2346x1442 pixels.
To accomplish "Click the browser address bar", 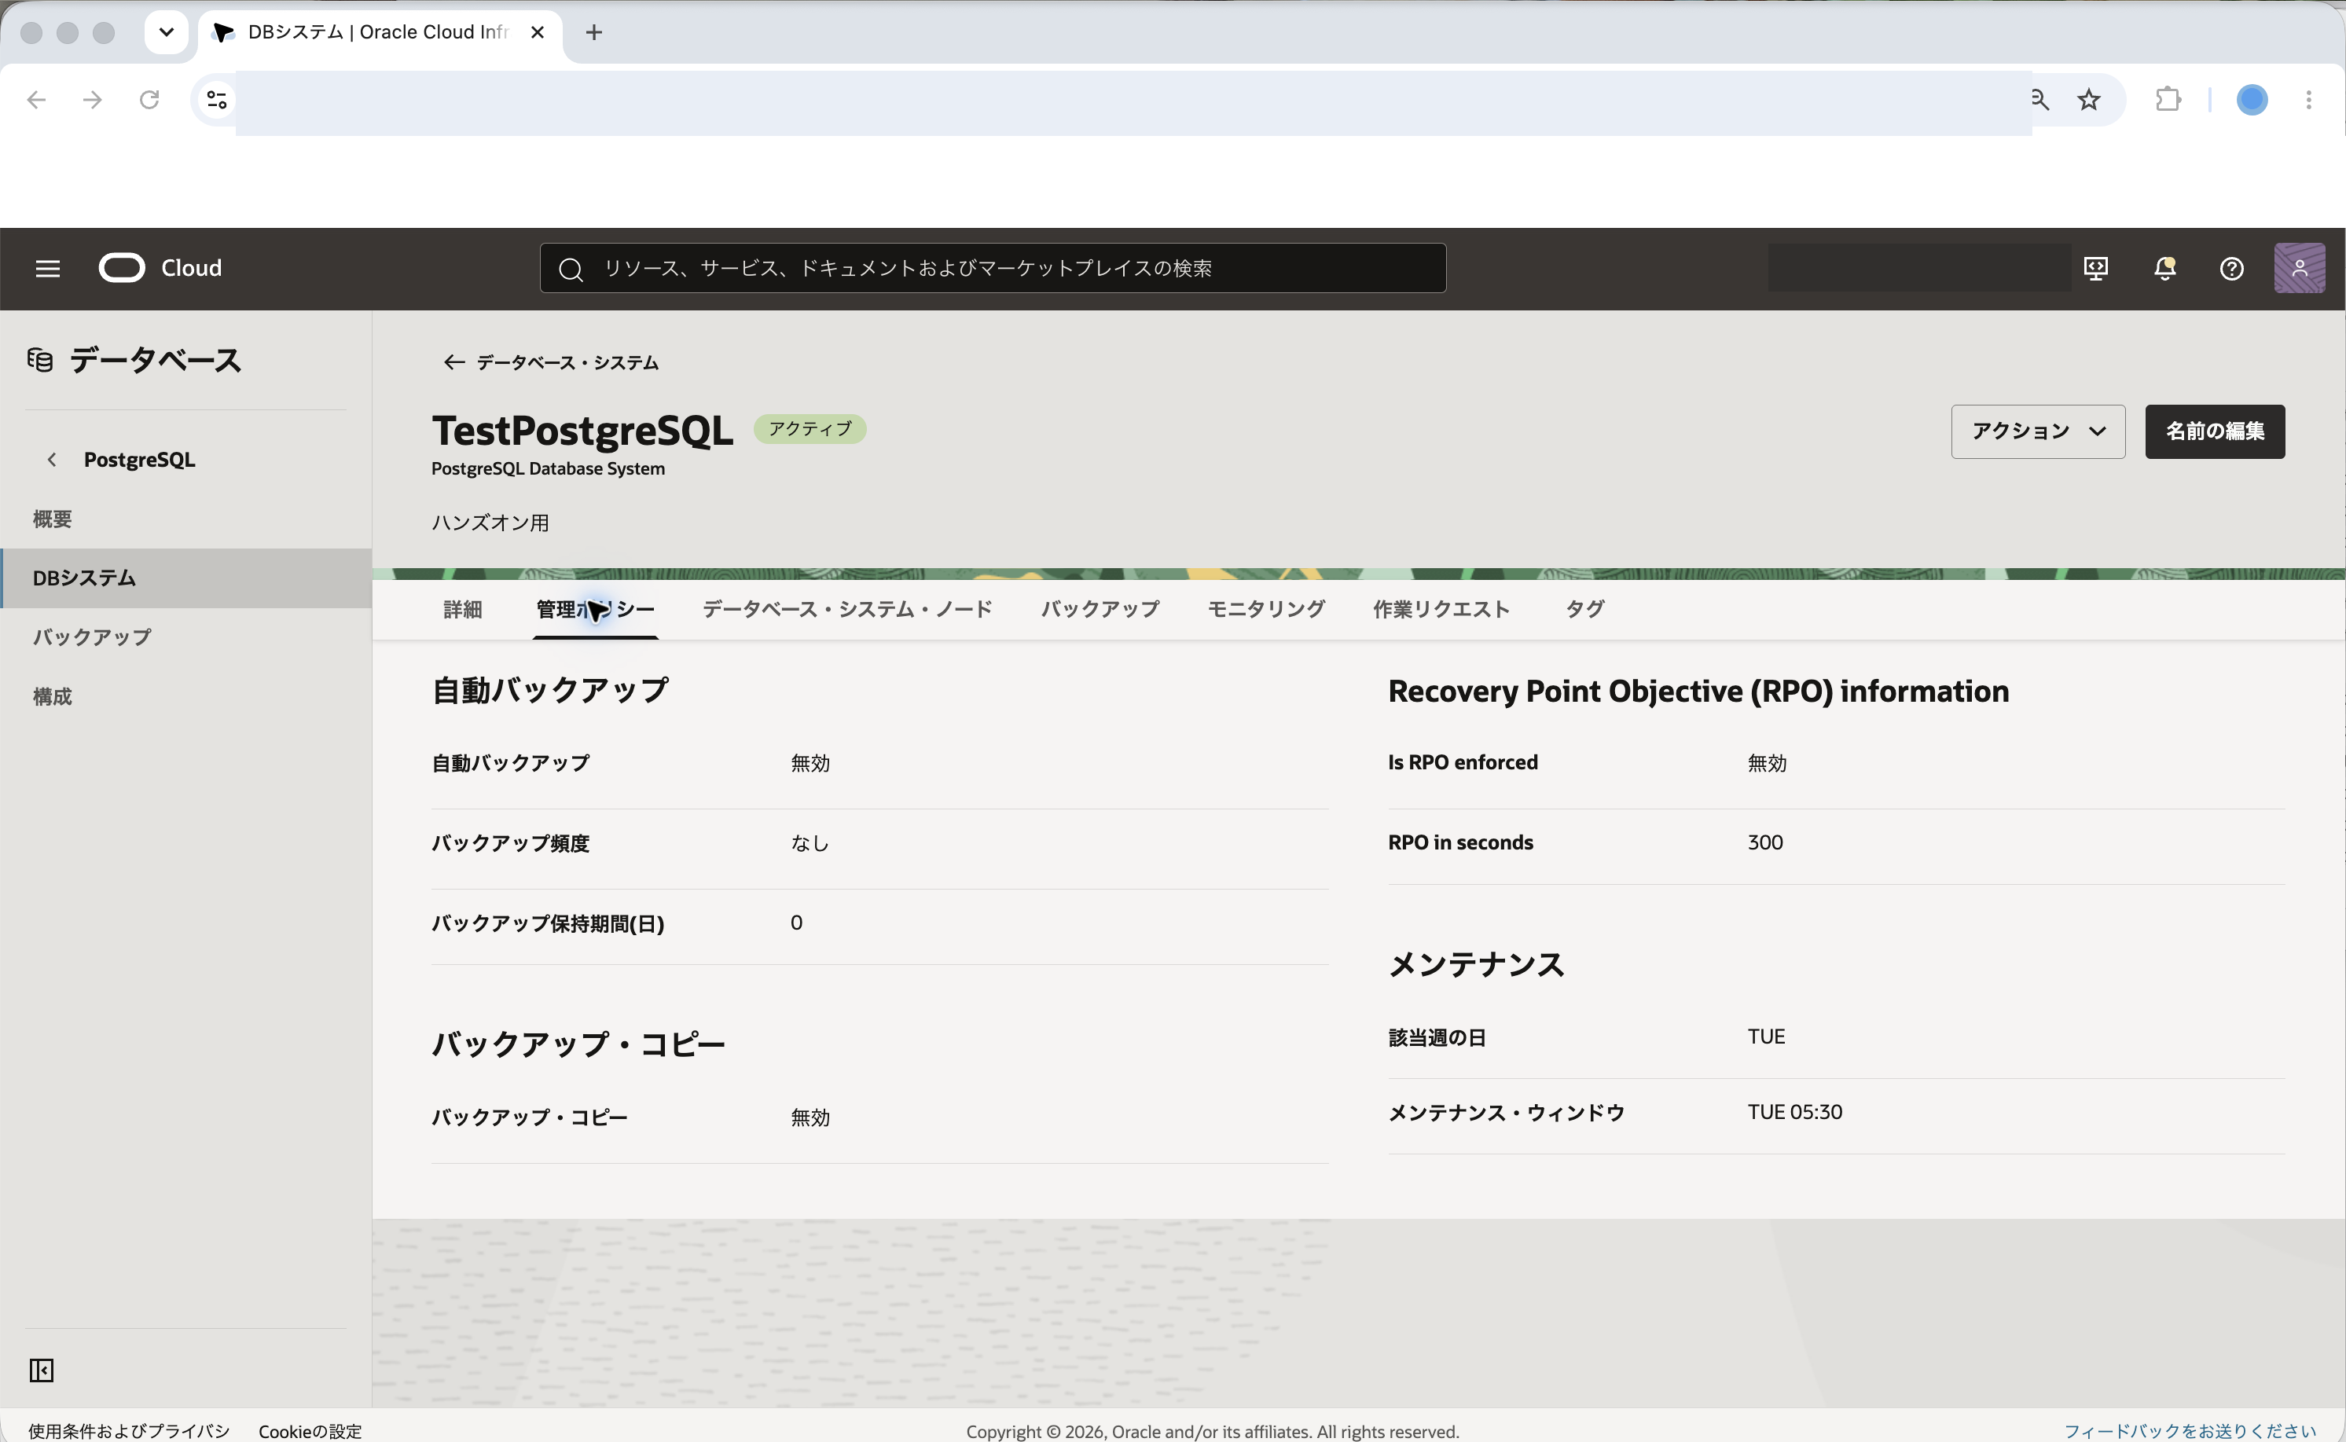I will pos(1133,102).
